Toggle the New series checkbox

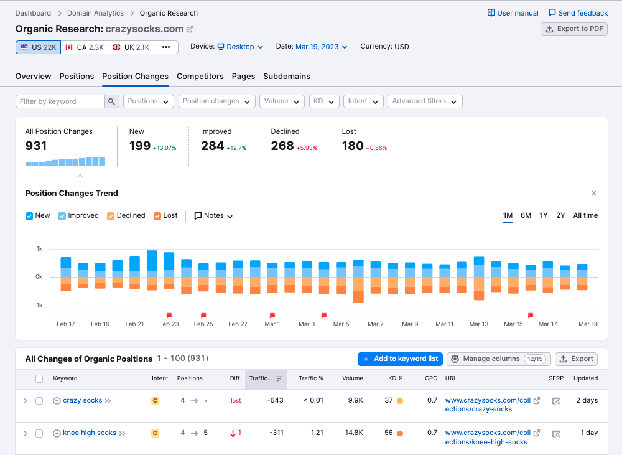tap(29, 216)
